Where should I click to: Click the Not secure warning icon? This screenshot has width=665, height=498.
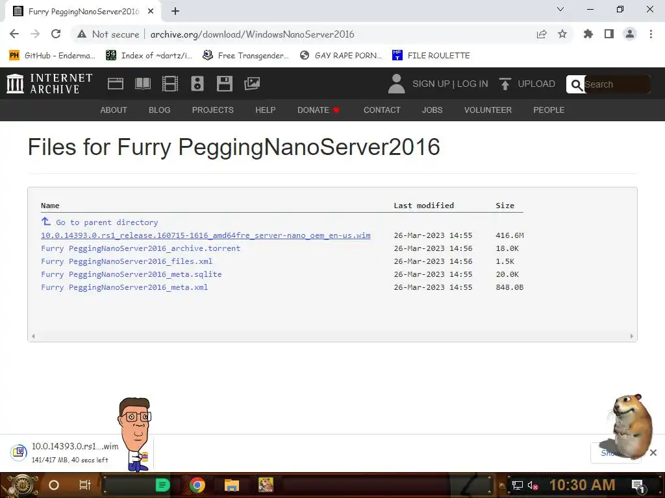(x=81, y=34)
